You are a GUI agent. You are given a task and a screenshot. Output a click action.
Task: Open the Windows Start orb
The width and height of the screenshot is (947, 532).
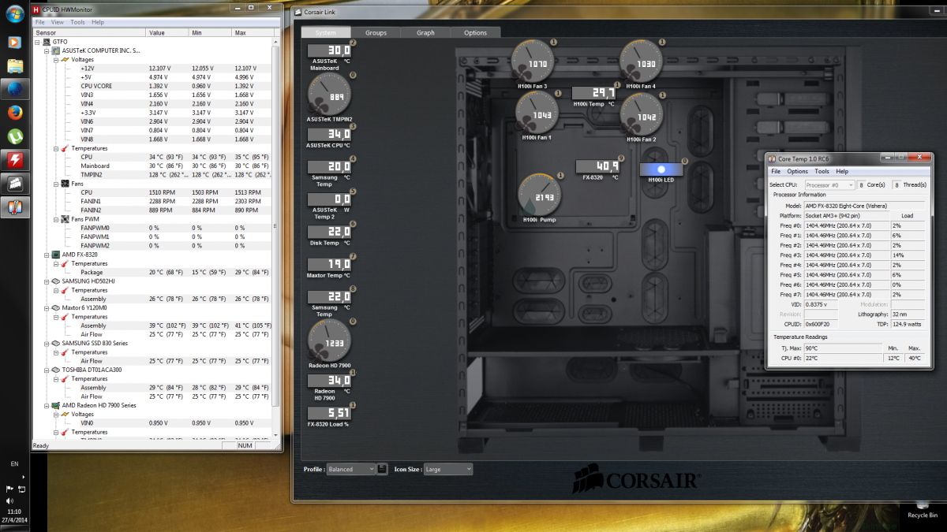tap(14, 15)
